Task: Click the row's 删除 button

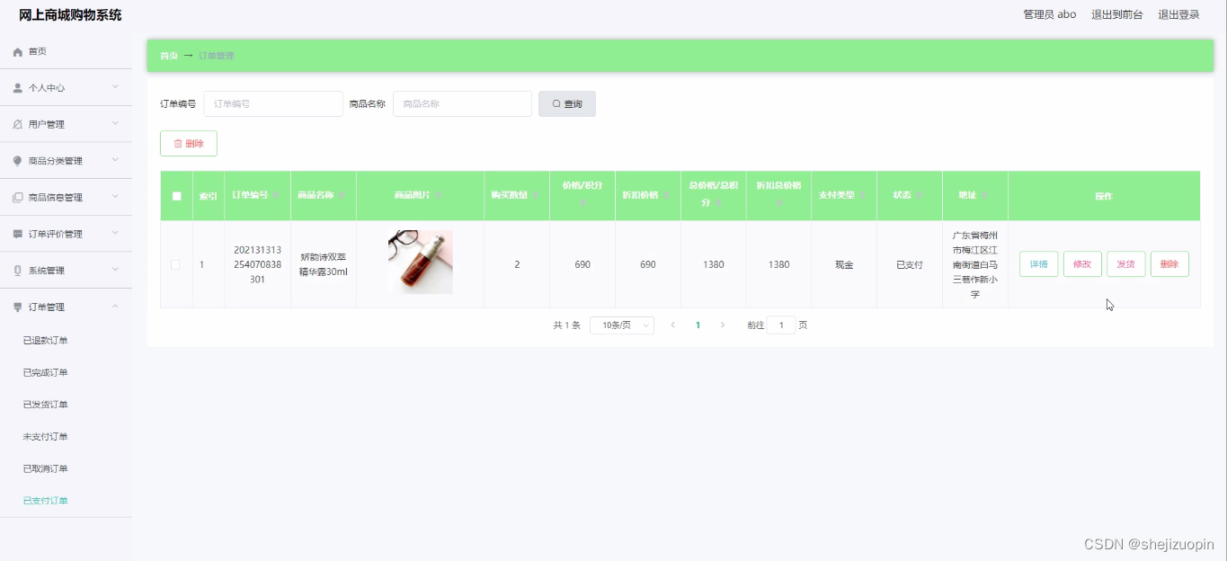Action: tap(1169, 264)
